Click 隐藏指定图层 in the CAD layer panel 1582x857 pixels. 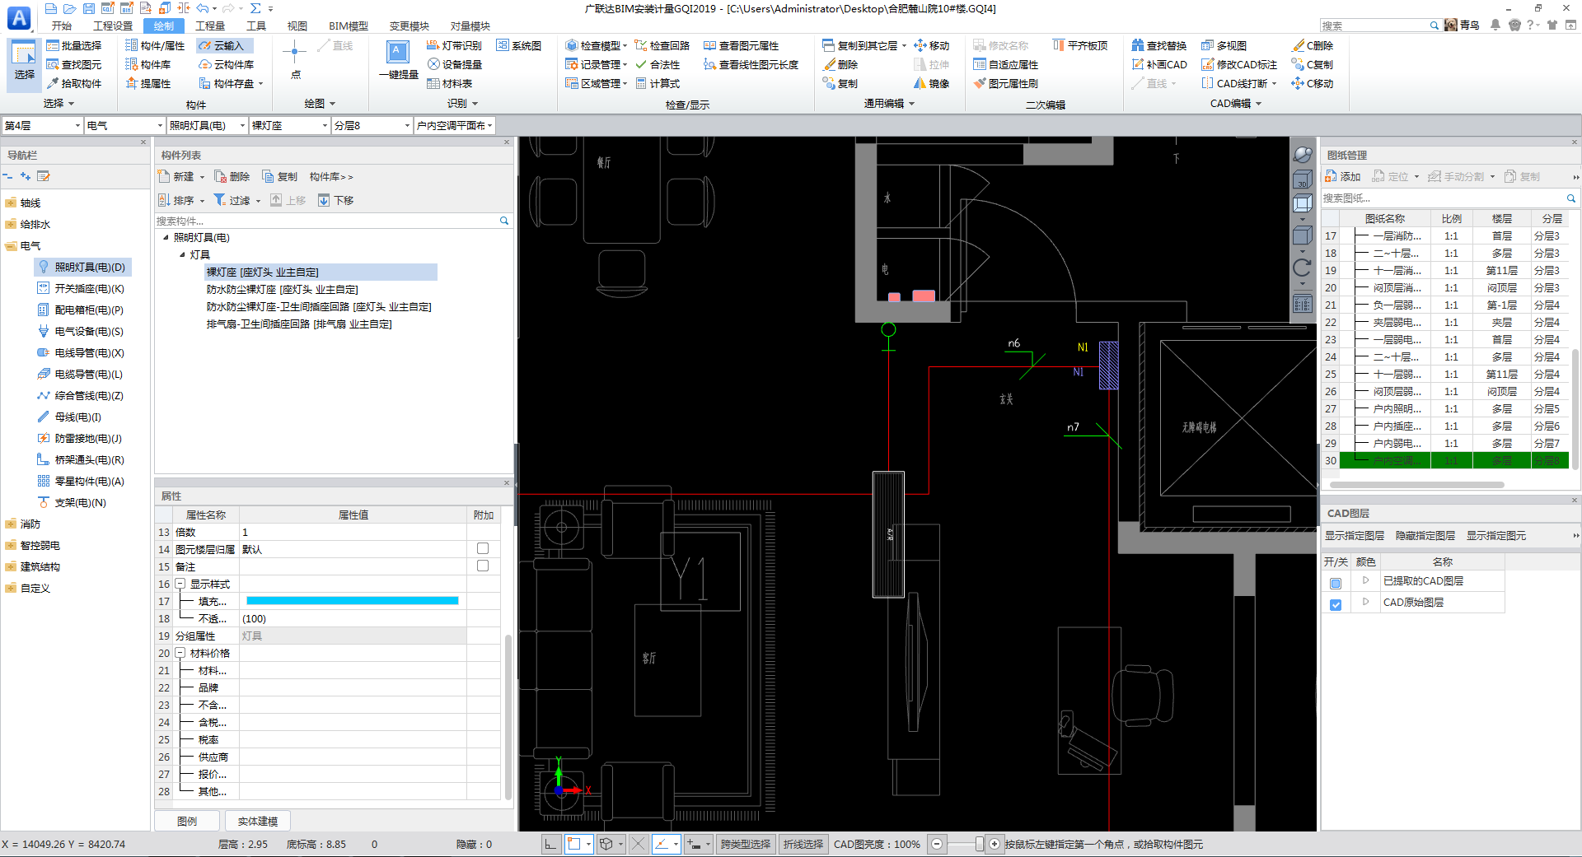coord(1425,536)
